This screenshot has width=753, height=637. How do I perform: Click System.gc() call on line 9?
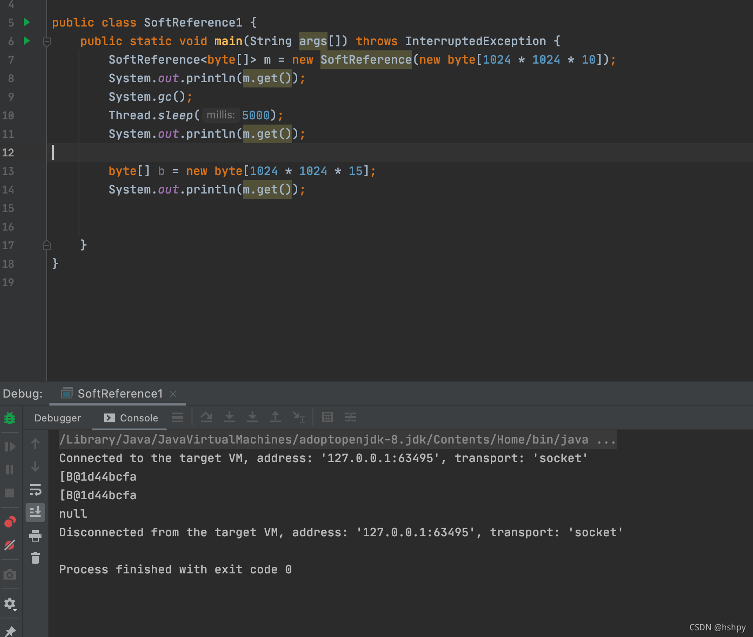point(151,97)
